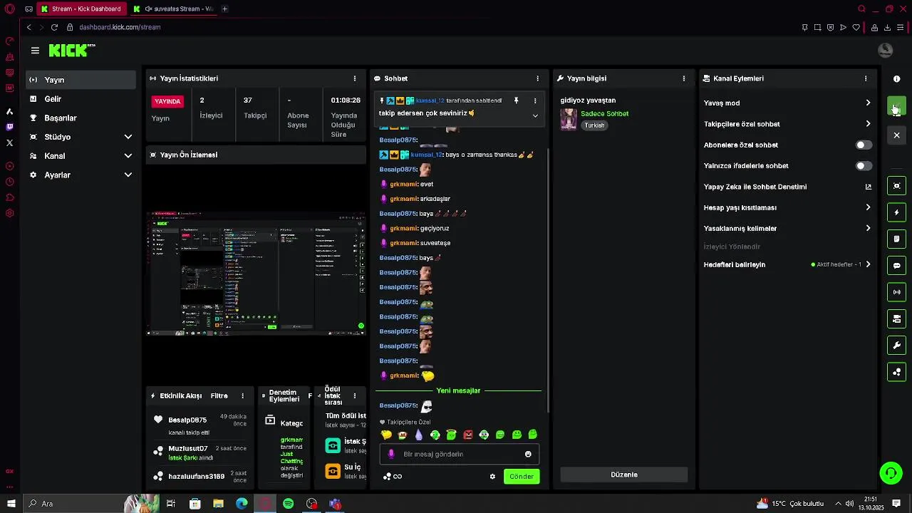This screenshot has width=912, height=513.
Task: Click the Turkish language tag
Action: (595, 125)
